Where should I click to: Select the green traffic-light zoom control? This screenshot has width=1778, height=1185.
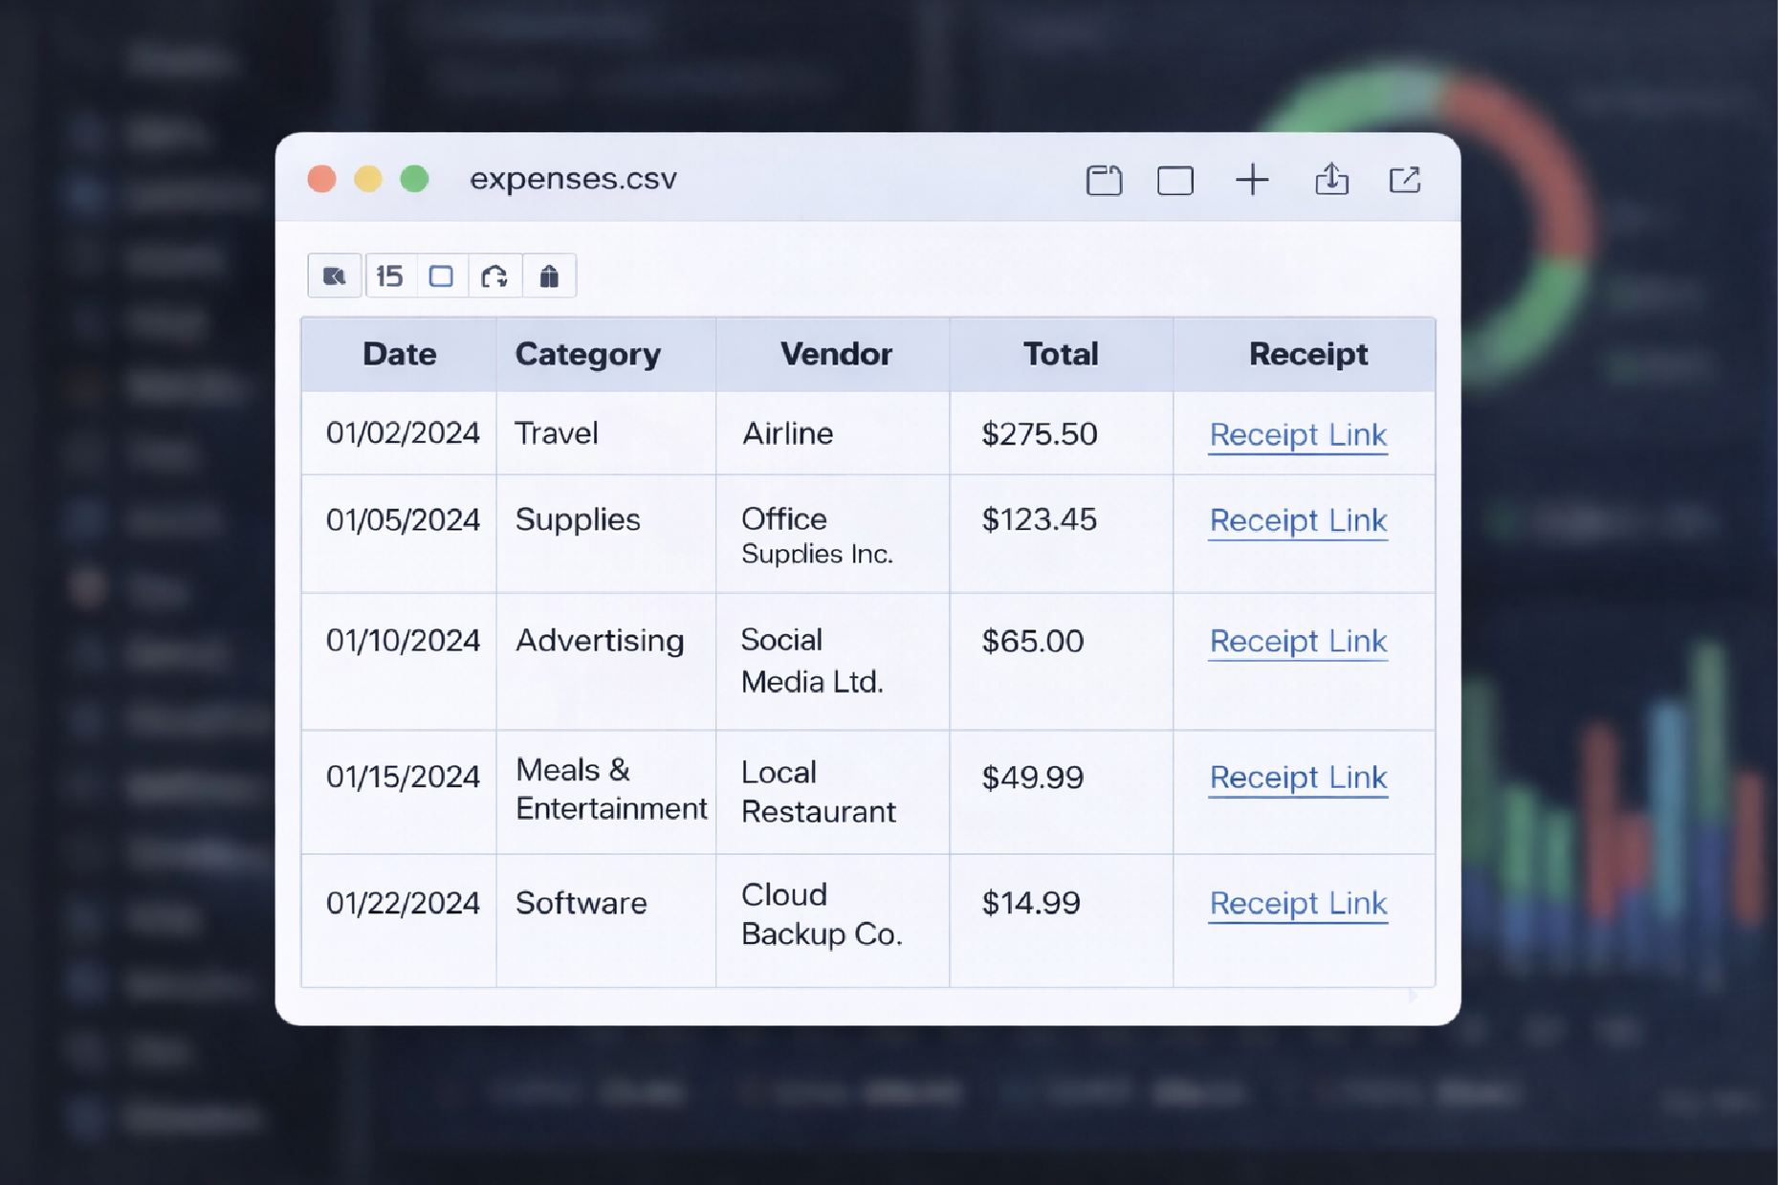pos(415,178)
